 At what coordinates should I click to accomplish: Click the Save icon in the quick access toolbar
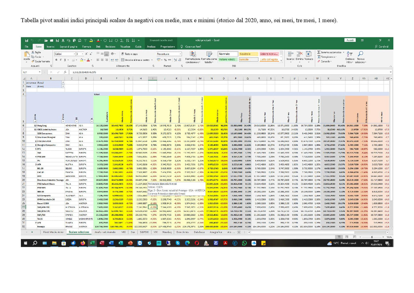tap(26, 40)
